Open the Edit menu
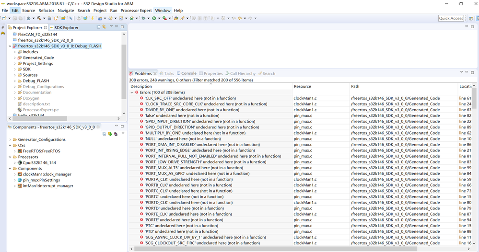Viewport: 479px width, 252px height. click(15, 11)
